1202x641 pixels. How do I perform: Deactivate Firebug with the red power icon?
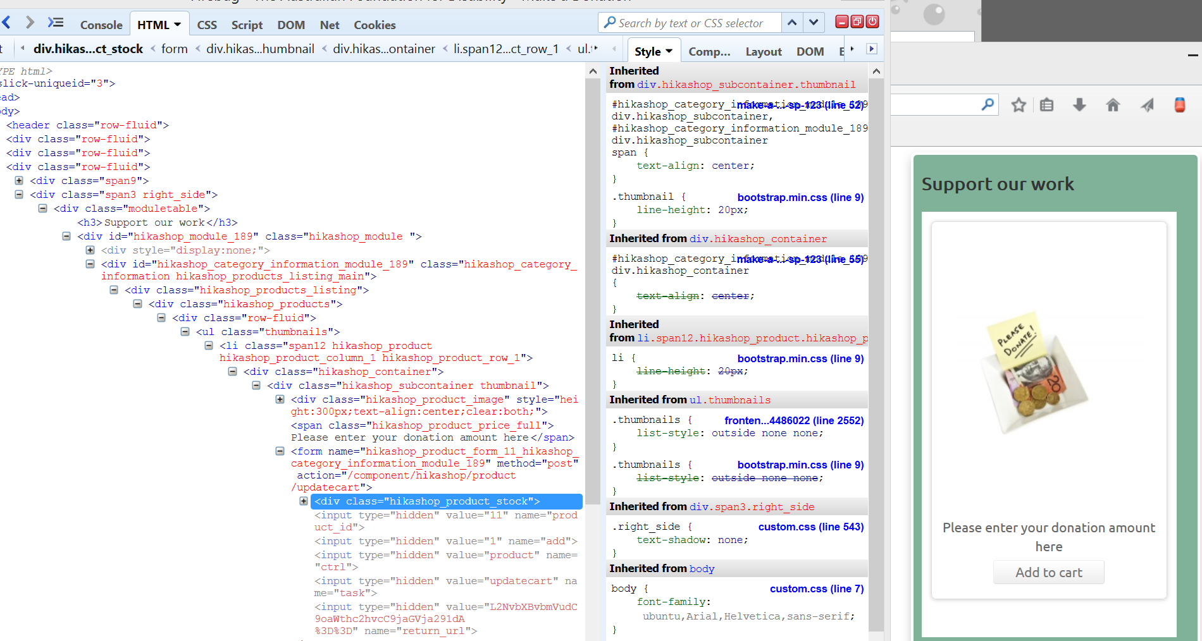click(872, 22)
